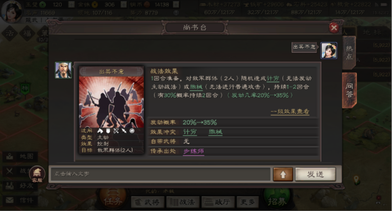
Task: Click the 计穷 link in effect conflict row
Action: pyautogui.click(x=190, y=132)
